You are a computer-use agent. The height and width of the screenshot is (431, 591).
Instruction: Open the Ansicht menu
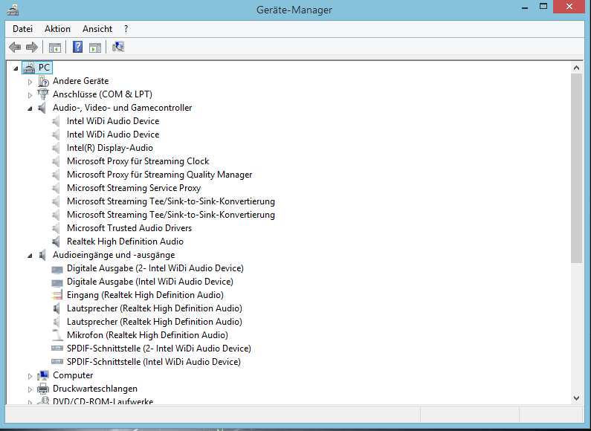(97, 29)
